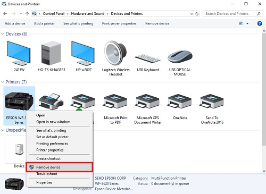Collapse the Unspecified group
266x194 pixels.
[3, 130]
